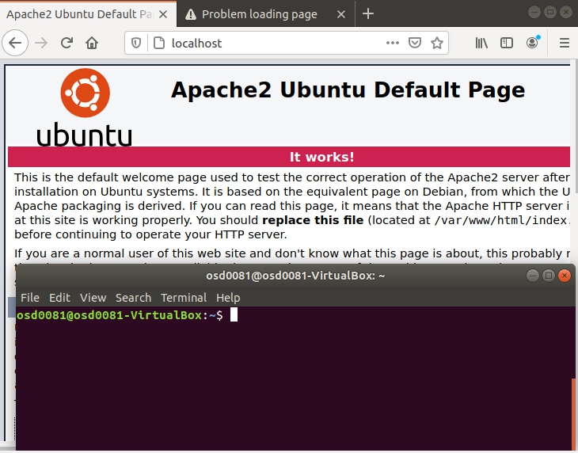Viewport: 578px width, 453px height.
Task: Show site information page icon
Action: pos(159,43)
